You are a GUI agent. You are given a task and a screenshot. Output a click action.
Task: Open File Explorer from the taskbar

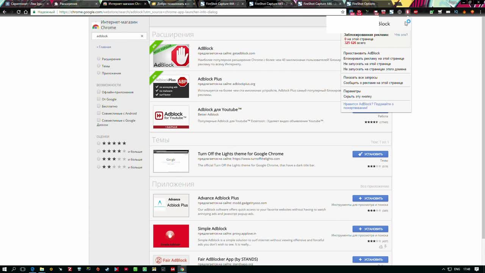(42, 269)
